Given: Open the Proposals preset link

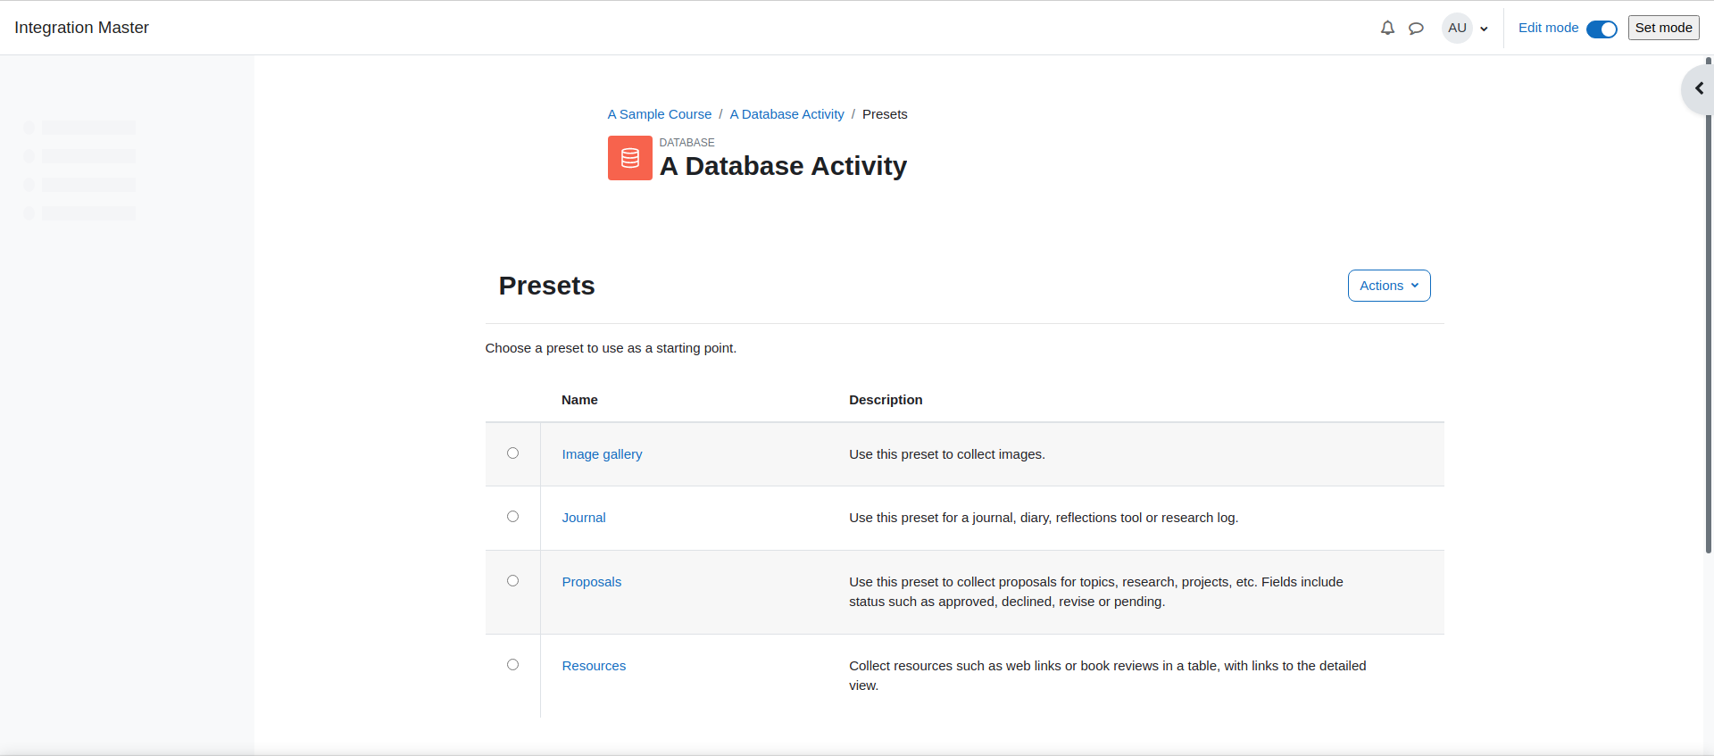Looking at the screenshot, I should [x=591, y=582].
